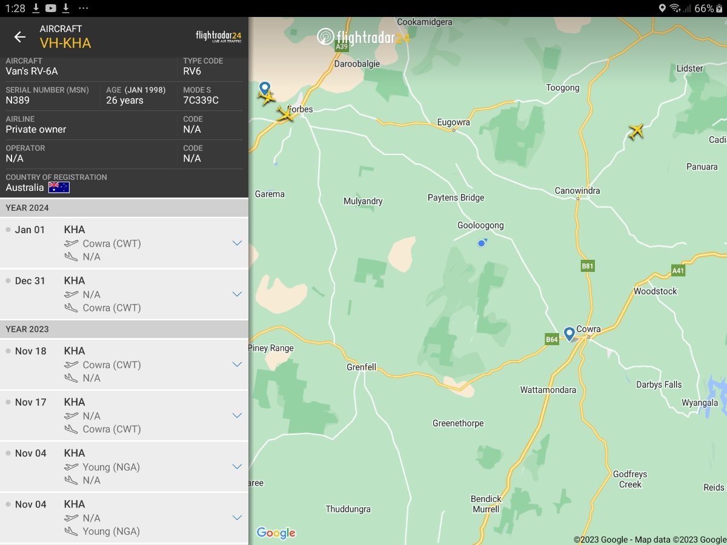Tap the flightradar24 logo in the aircraft panel header

[219, 36]
